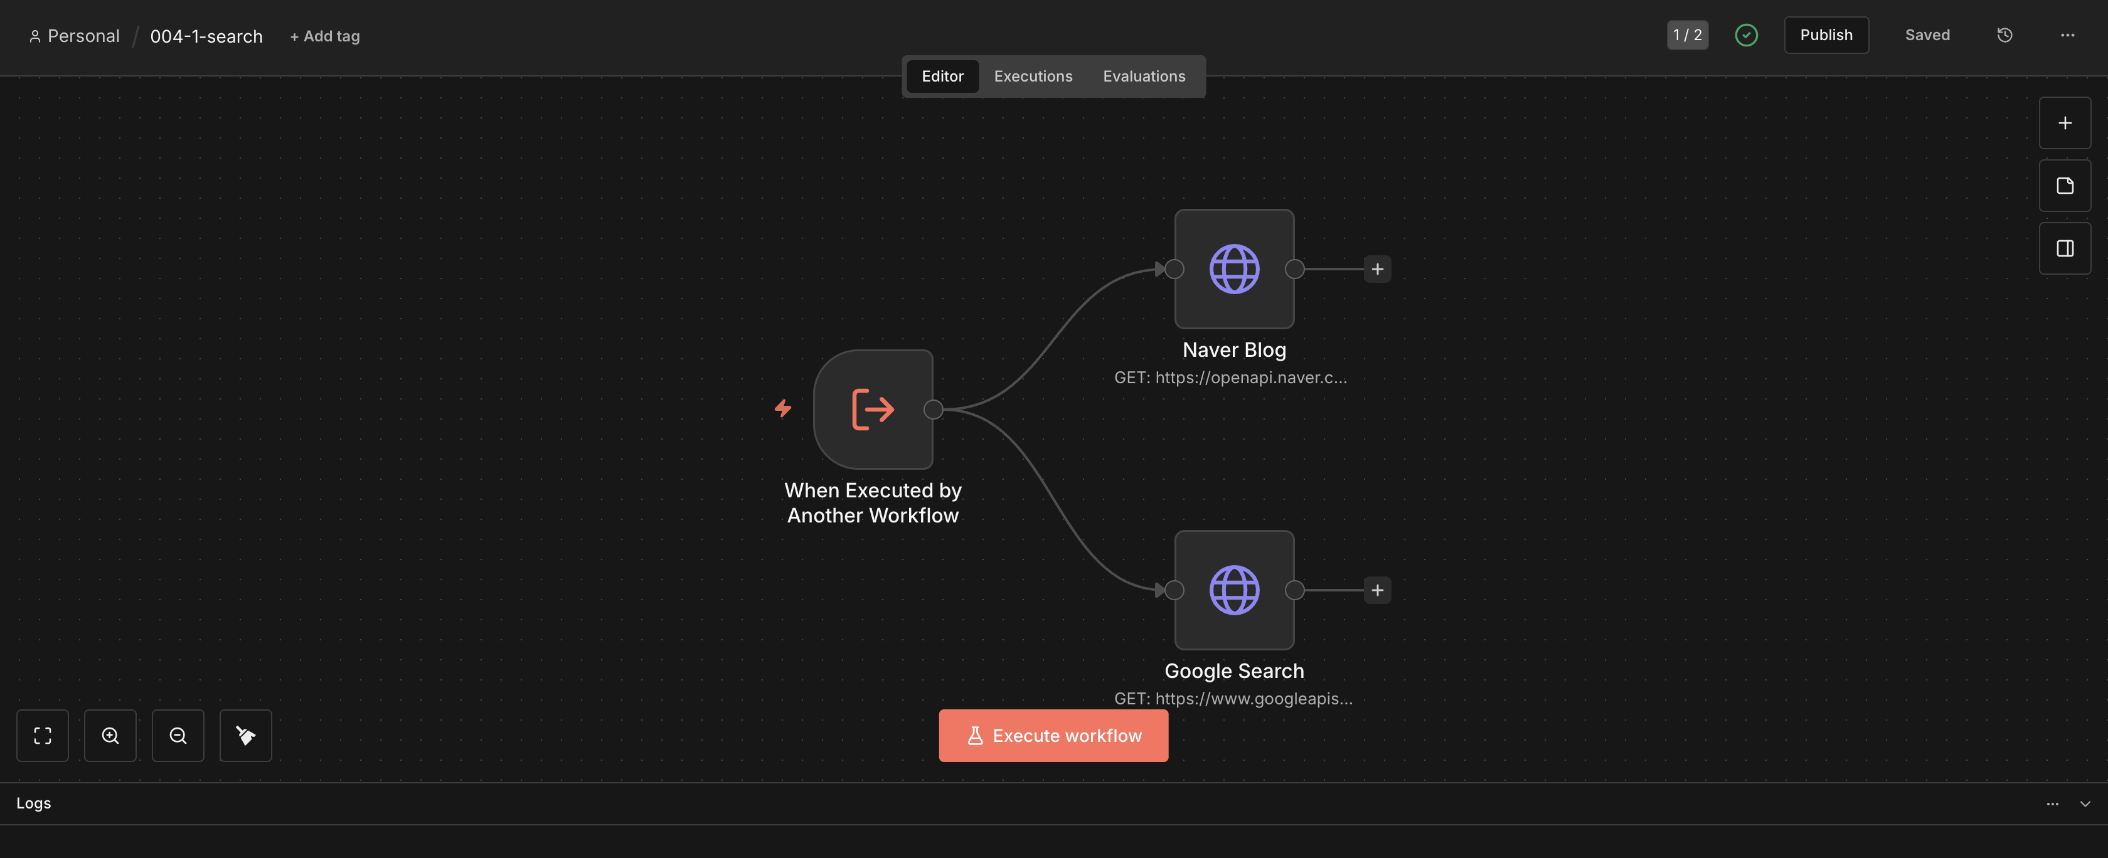Click the Publish button
This screenshot has height=858, width=2108.
[x=1826, y=35]
